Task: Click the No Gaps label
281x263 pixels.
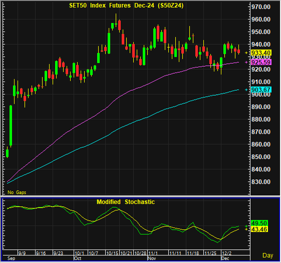Action: 17,192
